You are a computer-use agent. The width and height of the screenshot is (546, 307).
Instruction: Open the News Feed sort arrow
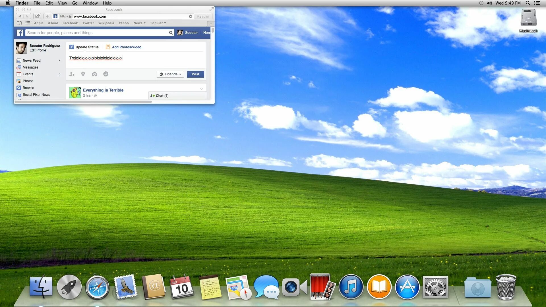coord(59,61)
